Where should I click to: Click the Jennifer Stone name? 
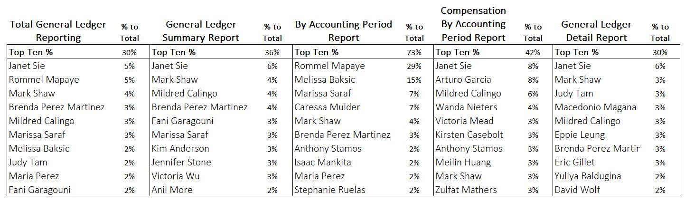(x=181, y=163)
